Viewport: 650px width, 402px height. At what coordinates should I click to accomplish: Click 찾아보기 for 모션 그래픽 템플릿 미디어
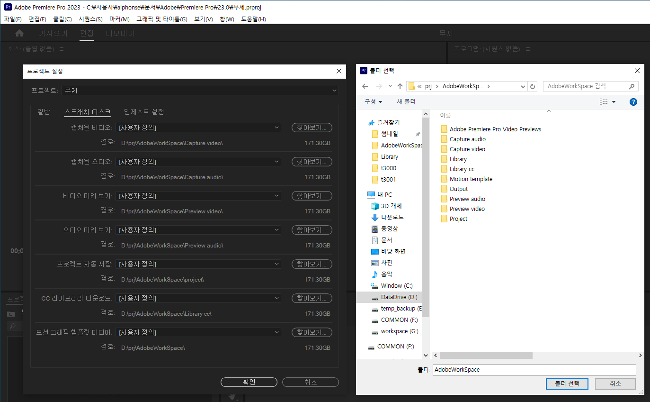(312, 332)
